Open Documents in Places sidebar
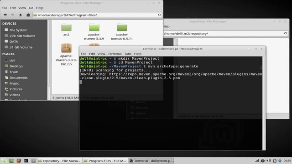Screen dimensions: 292x164 tap(16, 77)
